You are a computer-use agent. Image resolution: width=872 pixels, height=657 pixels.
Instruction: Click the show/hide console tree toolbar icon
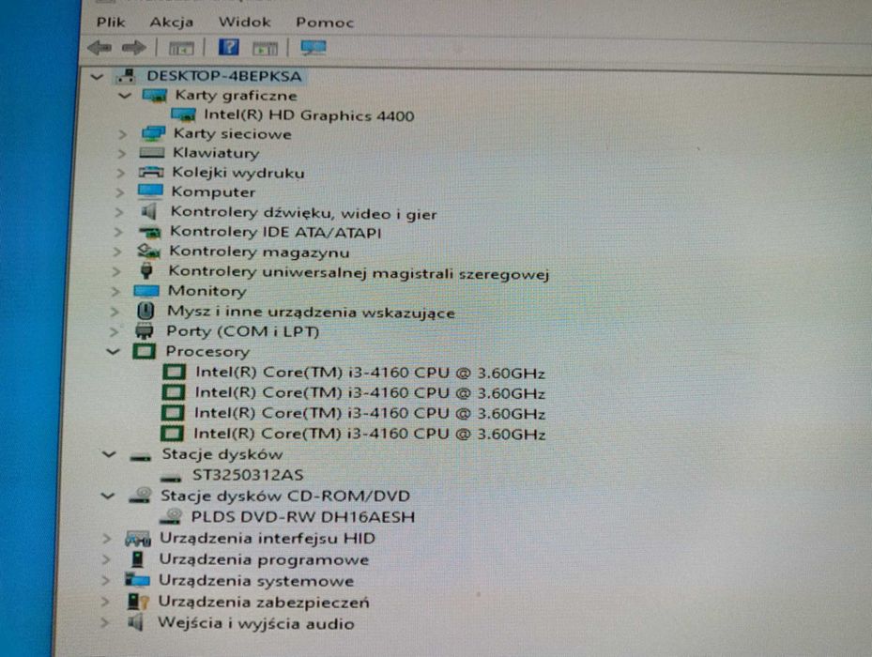[x=181, y=49]
